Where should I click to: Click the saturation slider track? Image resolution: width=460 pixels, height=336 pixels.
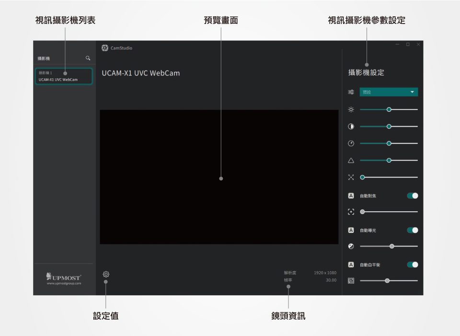(x=389, y=144)
